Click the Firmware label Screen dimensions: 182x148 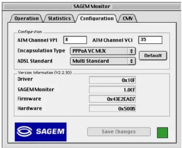pyautogui.click(x=29, y=99)
